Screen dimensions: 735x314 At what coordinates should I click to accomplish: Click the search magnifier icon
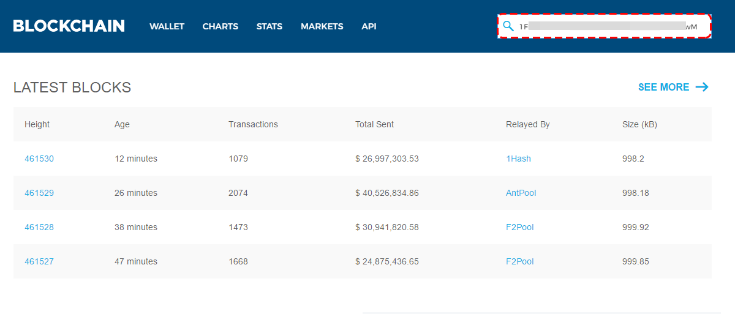[x=508, y=26]
